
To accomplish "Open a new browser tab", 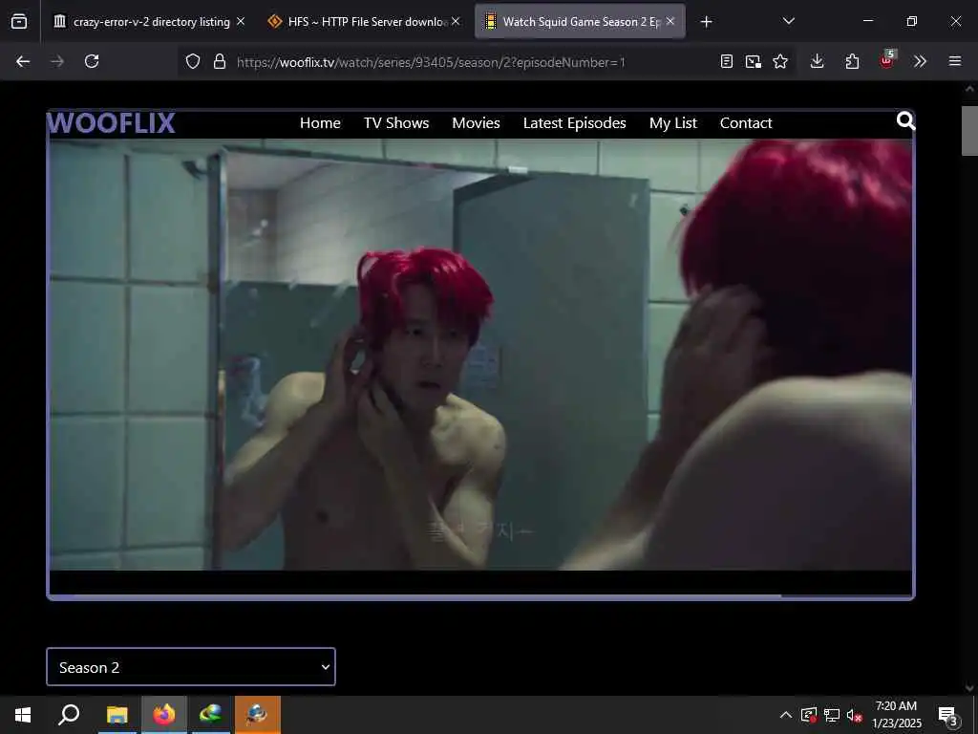I will click(x=706, y=22).
